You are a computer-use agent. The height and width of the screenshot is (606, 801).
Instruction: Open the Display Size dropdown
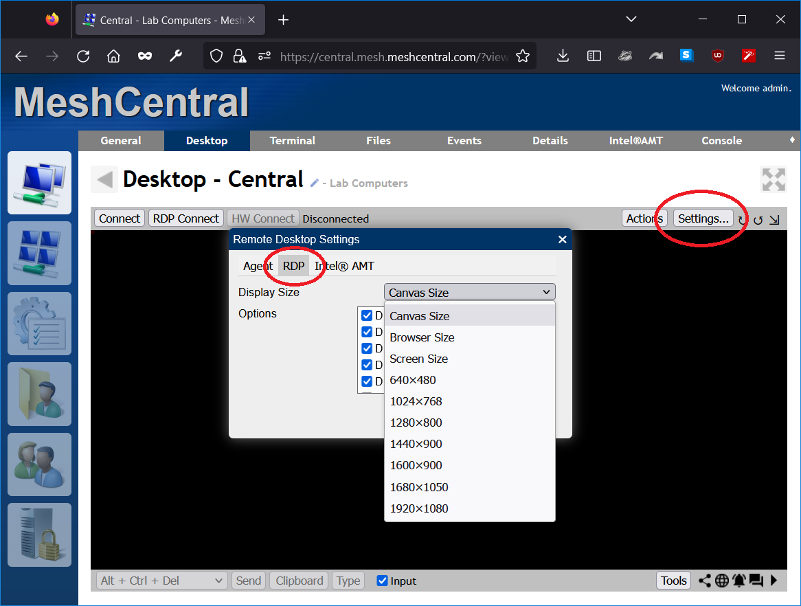469,292
